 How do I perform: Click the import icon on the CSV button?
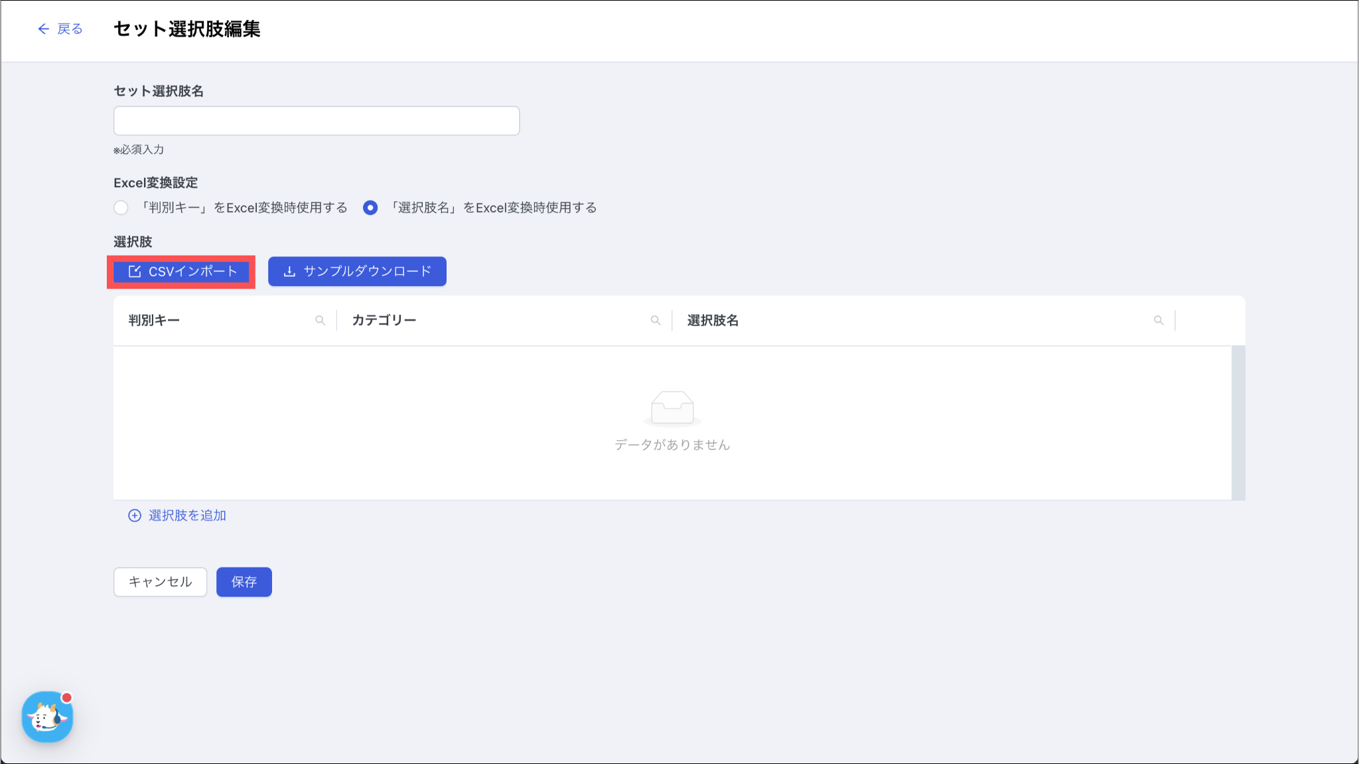click(x=135, y=271)
